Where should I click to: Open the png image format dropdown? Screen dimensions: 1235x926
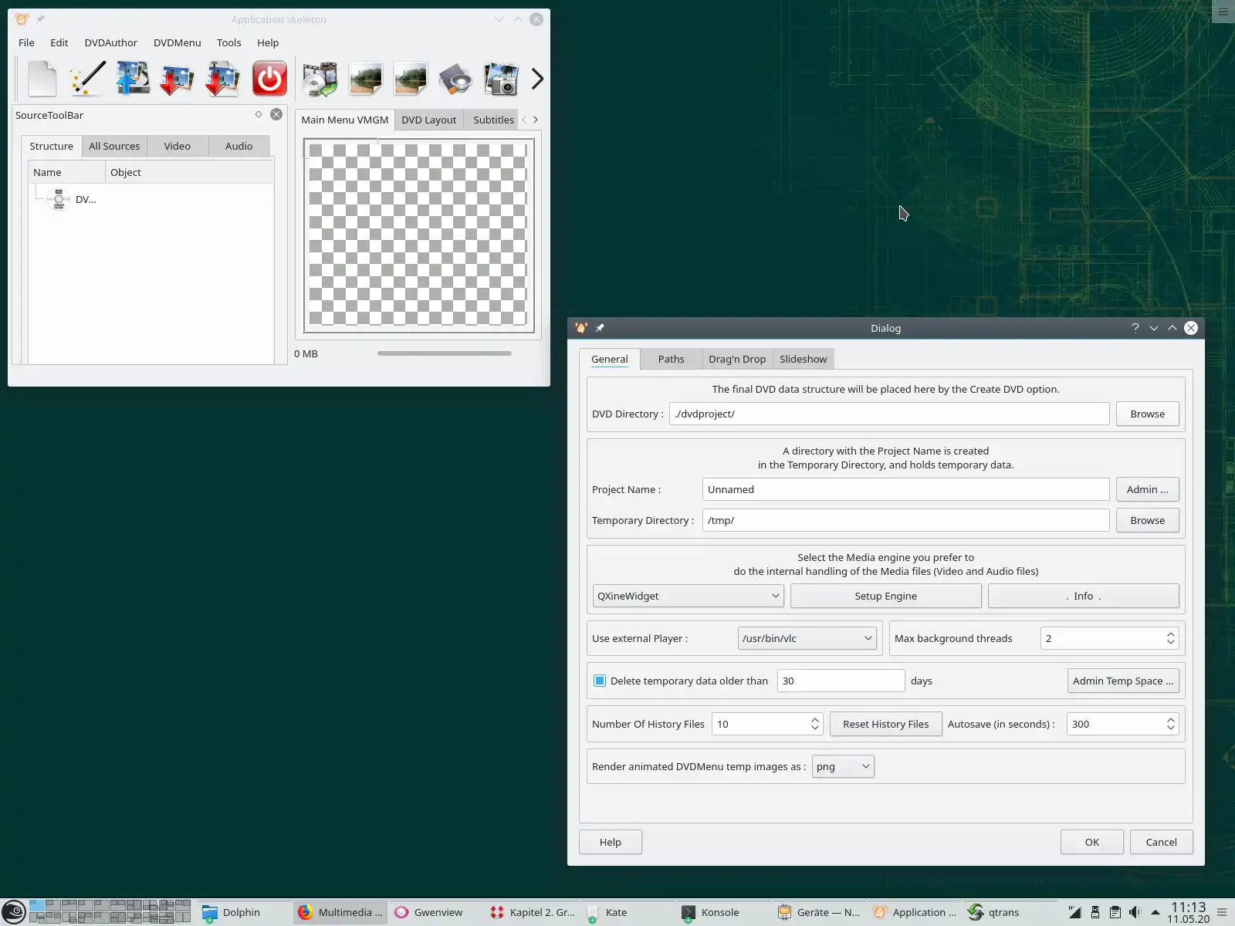[843, 766]
